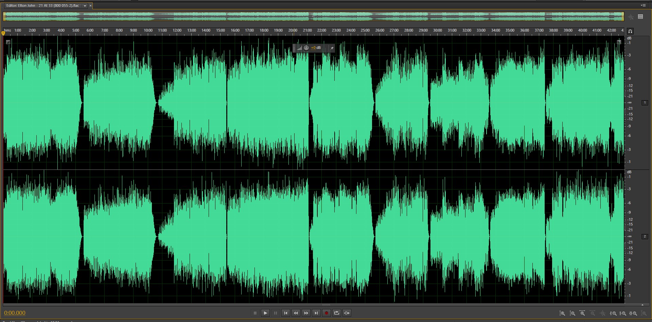Pin the volume HUD overlay
Image resolution: width=652 pixels, height=322 pixels.
click(332, 48)
